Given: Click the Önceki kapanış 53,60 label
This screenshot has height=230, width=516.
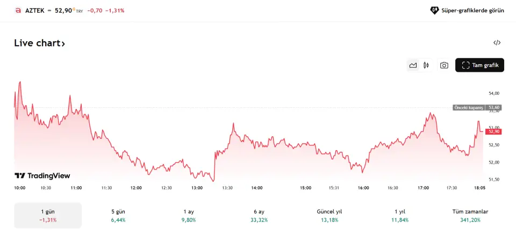Looking at the screenshot, I should (x=477, y=107).
